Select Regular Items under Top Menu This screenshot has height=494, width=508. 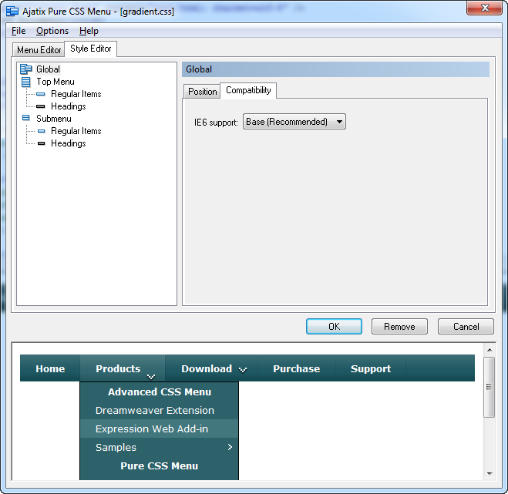(x=76, y=94)
